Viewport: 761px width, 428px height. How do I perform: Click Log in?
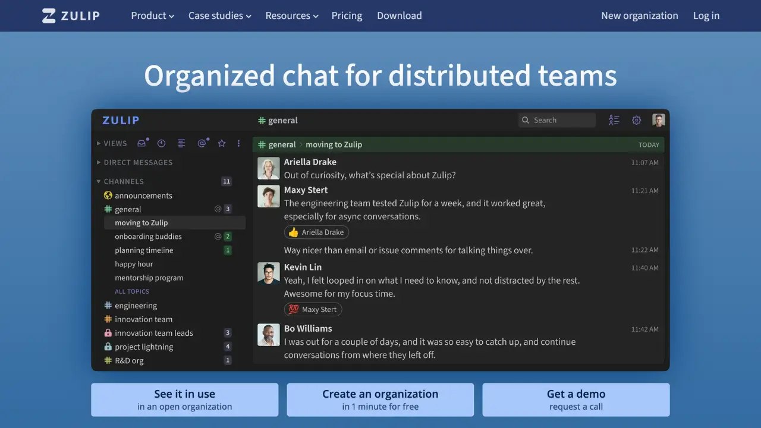point(706,16)
